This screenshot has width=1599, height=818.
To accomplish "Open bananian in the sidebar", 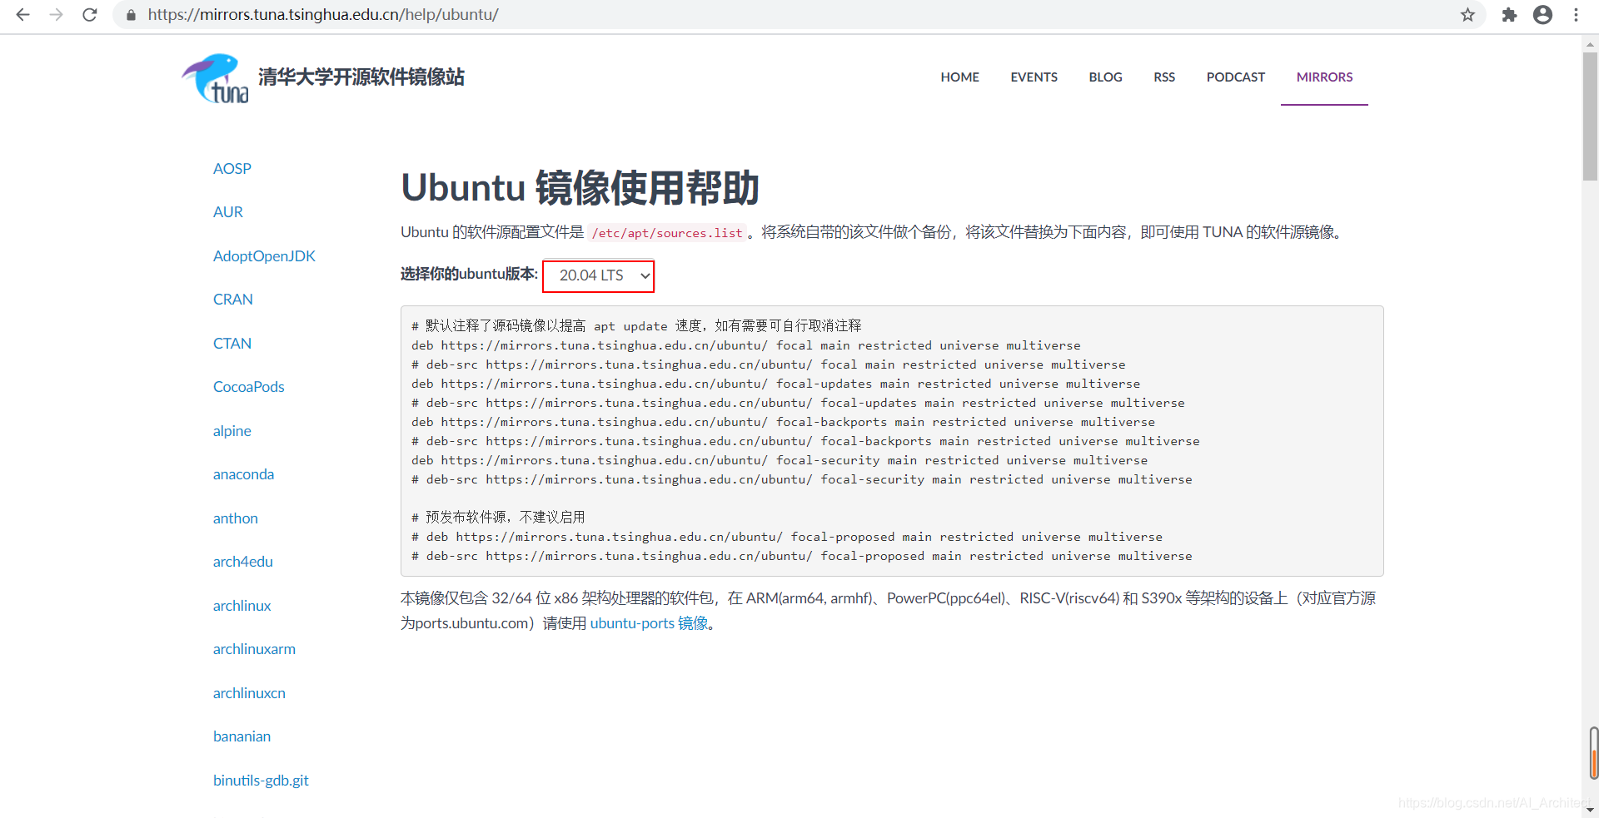I will click(242, 736).
